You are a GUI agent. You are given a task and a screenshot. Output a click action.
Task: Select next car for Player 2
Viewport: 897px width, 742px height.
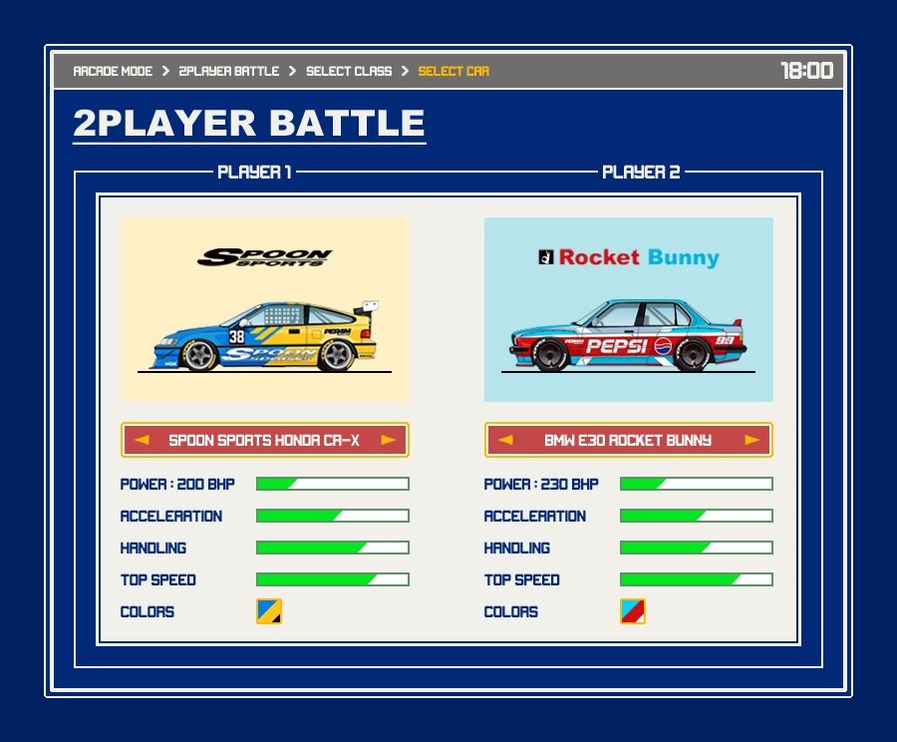tap(752, 440)
